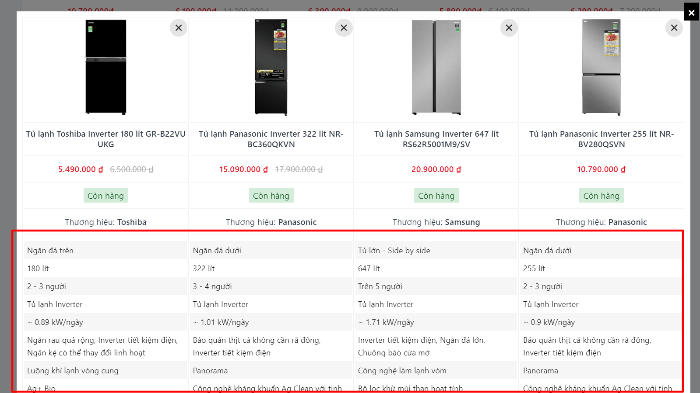Screen dimensions: 700x393
Task: Click the black Panasonic 322 lít fridge image
Action: [271, 67]
